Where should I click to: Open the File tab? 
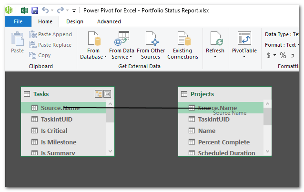click(18, 21)
